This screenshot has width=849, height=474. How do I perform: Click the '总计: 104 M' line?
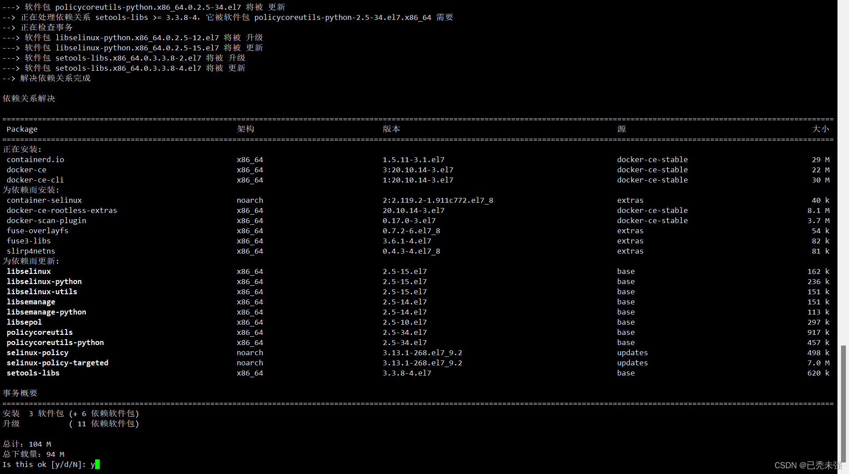pos(27,444)
